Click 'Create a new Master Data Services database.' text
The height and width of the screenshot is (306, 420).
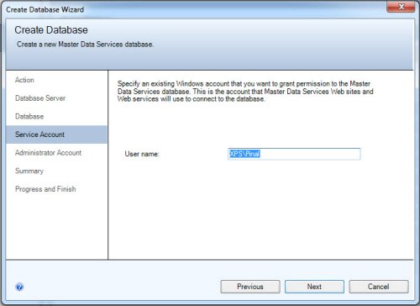pyautogui.click(x=86, y=45)
